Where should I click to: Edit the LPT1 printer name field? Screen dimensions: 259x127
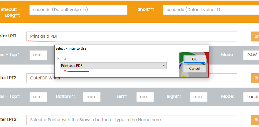(x=132, y=36)
